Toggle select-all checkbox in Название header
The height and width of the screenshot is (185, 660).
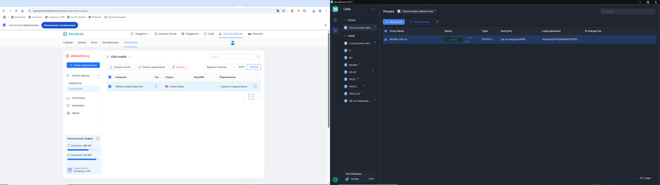tap(110, 77)
